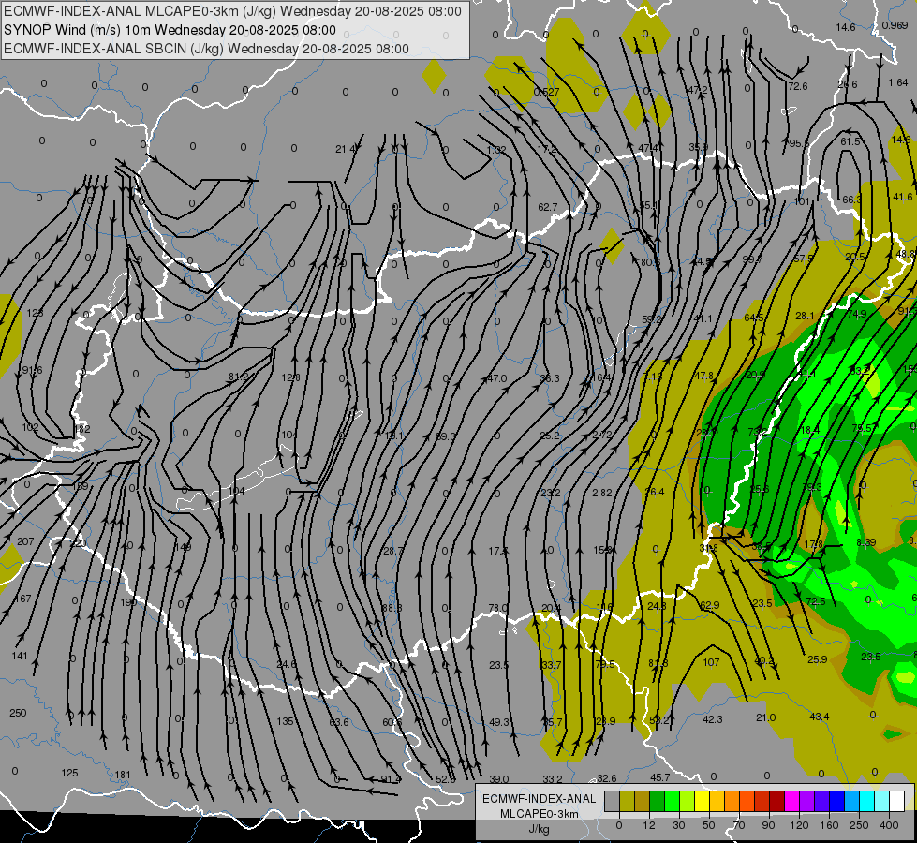Viewport: 917px width, 843px height.
Task: Click the map value 78.0
Action: pos(497,609)
